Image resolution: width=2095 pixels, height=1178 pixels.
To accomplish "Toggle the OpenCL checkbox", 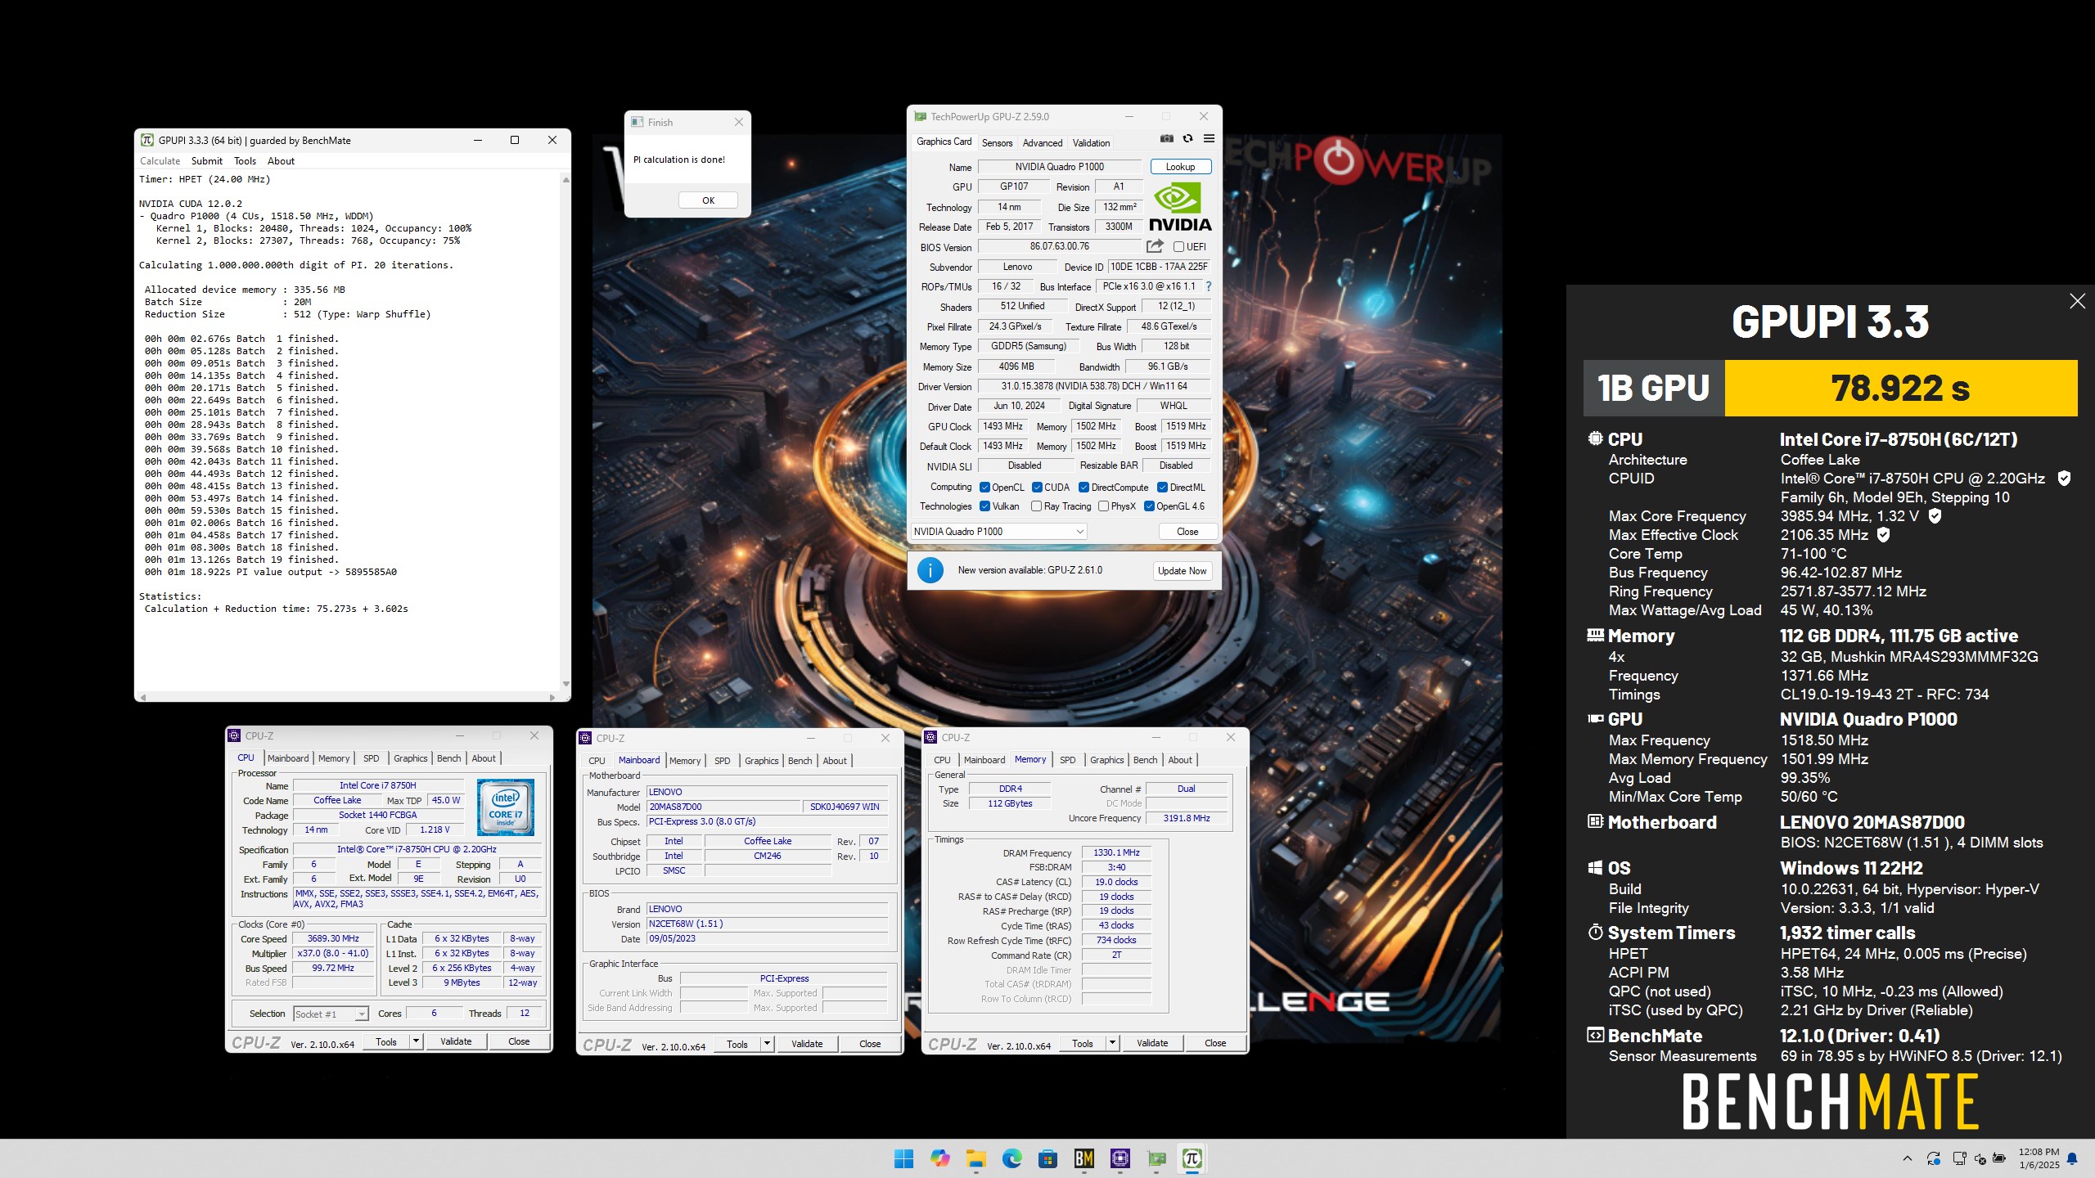I will (x=984, y=488).
